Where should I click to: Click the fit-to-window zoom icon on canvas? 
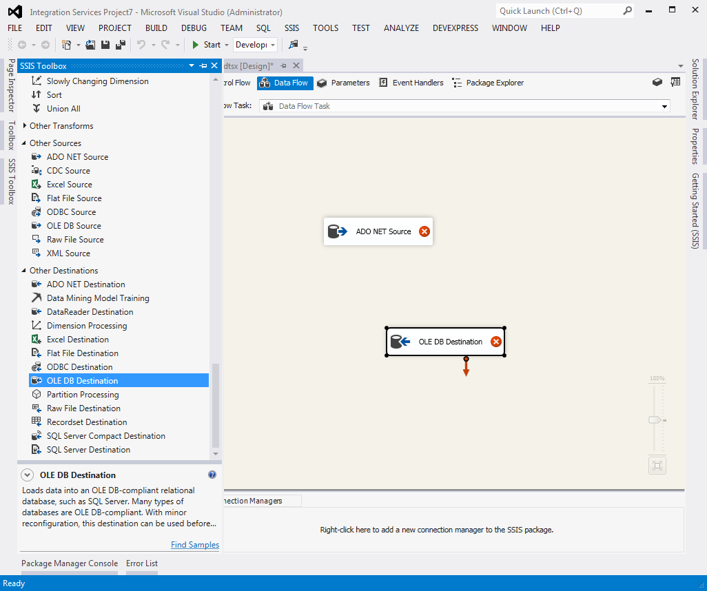[x=657, y=466]
